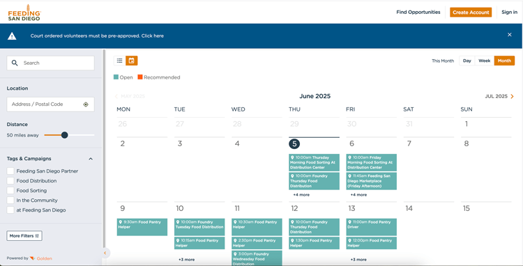523x266 pixels.
Task: Collapse the Tags & Campaigns section
Action: click(x=91, y=159)
